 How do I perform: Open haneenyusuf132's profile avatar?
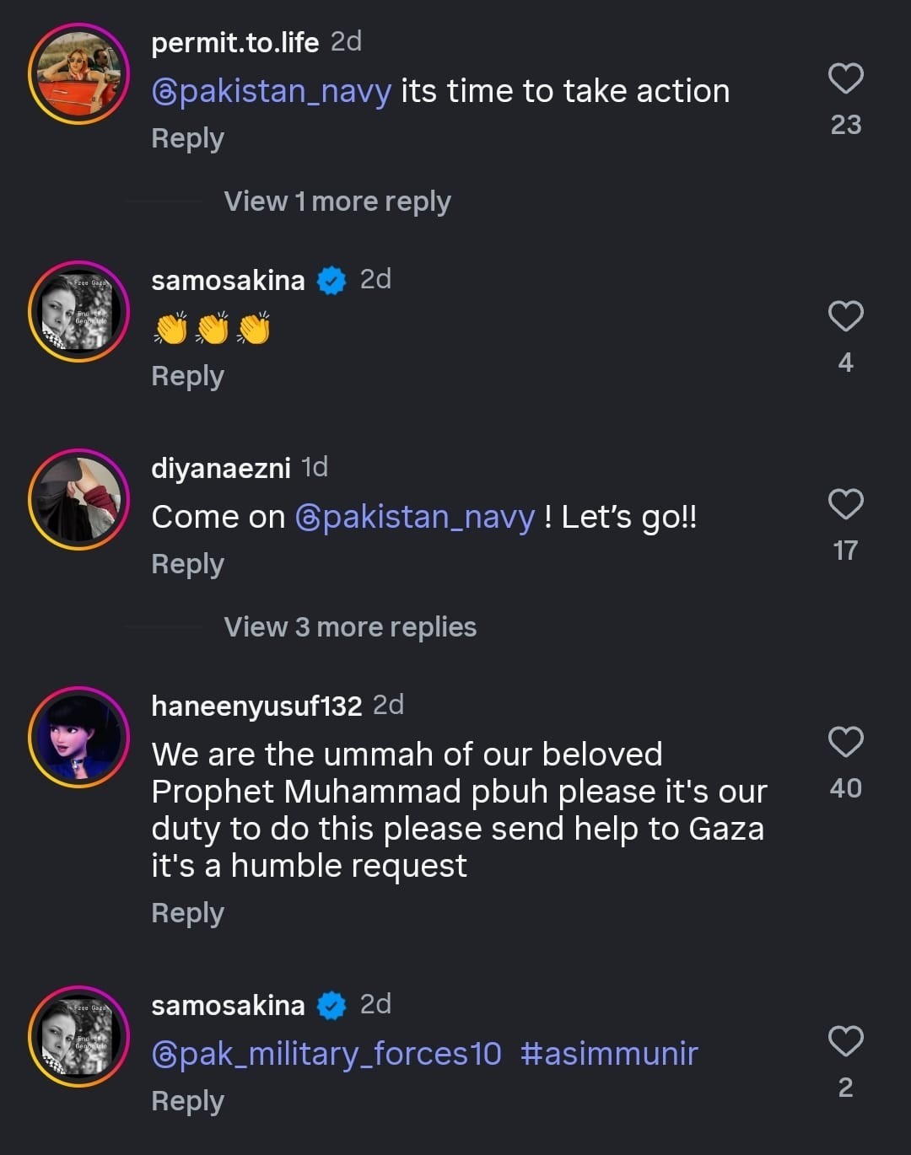tap(78, 738)
